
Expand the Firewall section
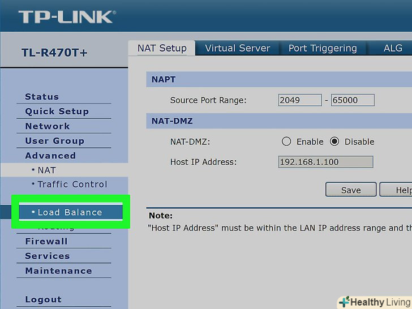(46, 241)
